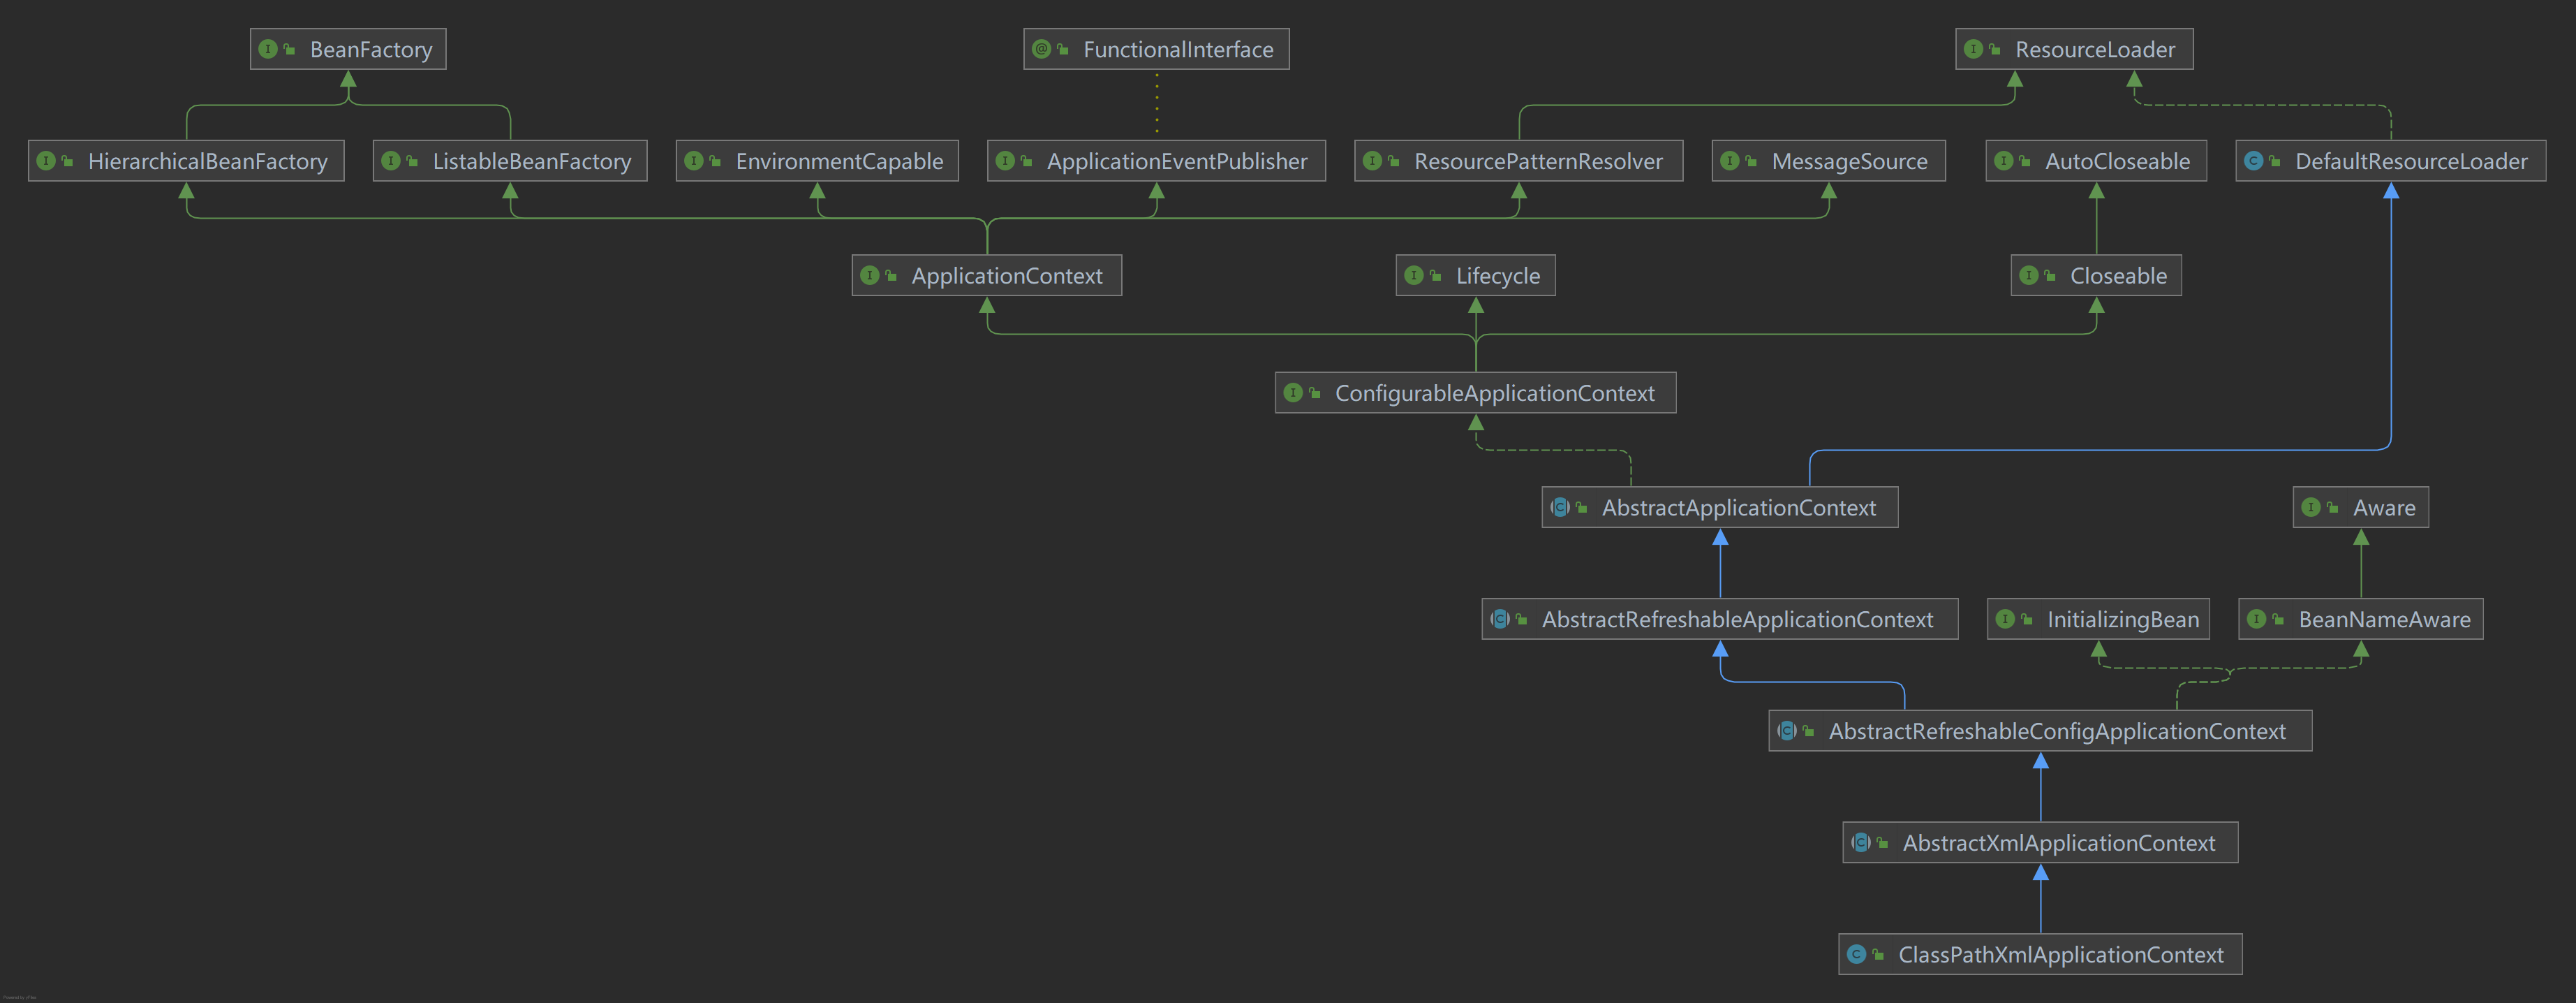Select the BeanNameAware label
Viewport: 2576px width, 1003px height.
pyautogui.click(x=2384, y=621)
